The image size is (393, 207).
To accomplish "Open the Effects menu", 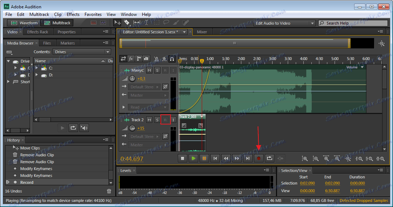I will tap(73, 14).
